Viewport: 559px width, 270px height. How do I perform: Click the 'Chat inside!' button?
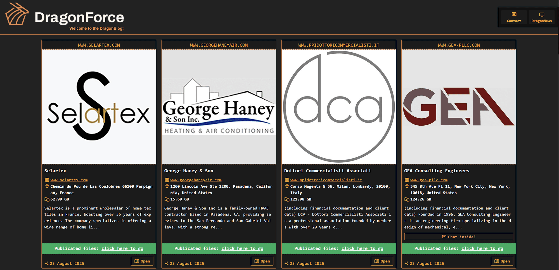[x=459, y=237]
